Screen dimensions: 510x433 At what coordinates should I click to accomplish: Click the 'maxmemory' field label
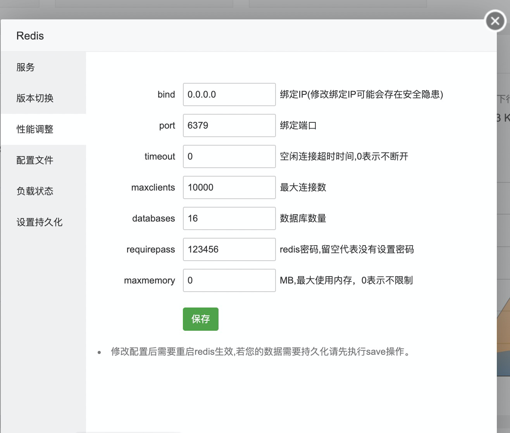(150, 281)
